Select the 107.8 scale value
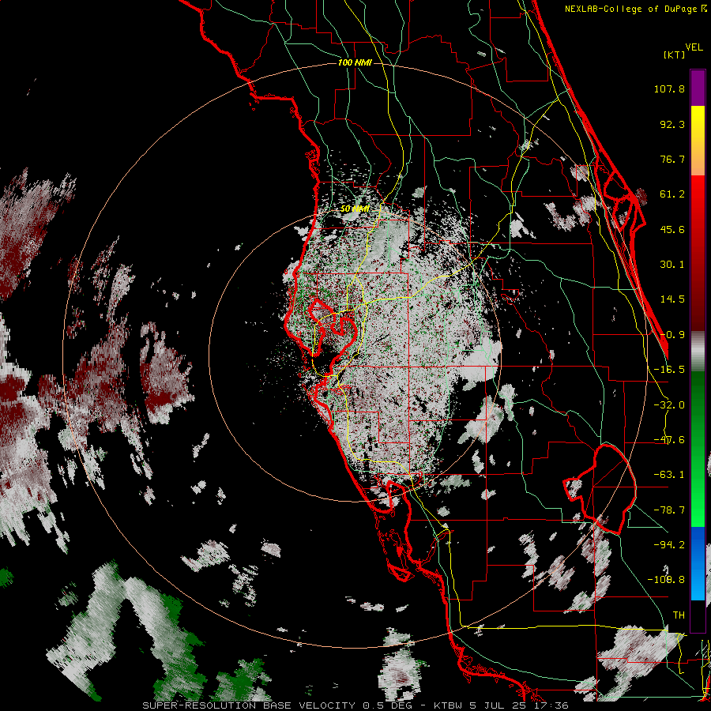711x711 pixels. point(669,88)
